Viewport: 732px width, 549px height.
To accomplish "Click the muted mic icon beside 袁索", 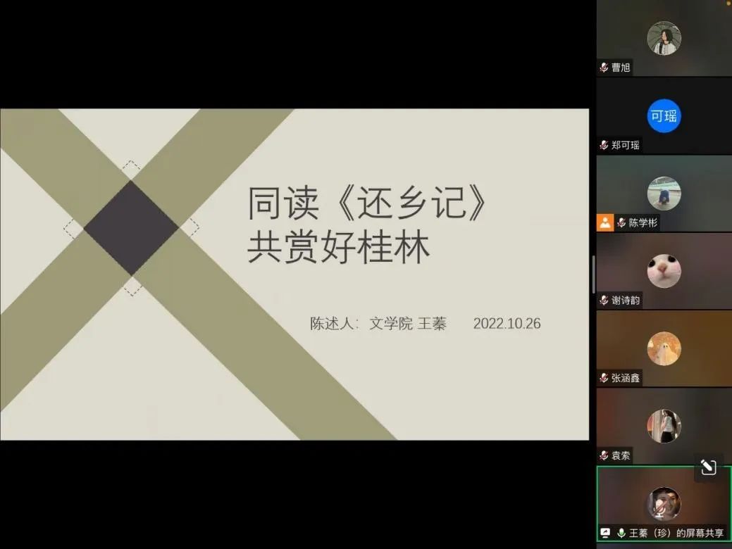I will point(604,455).
